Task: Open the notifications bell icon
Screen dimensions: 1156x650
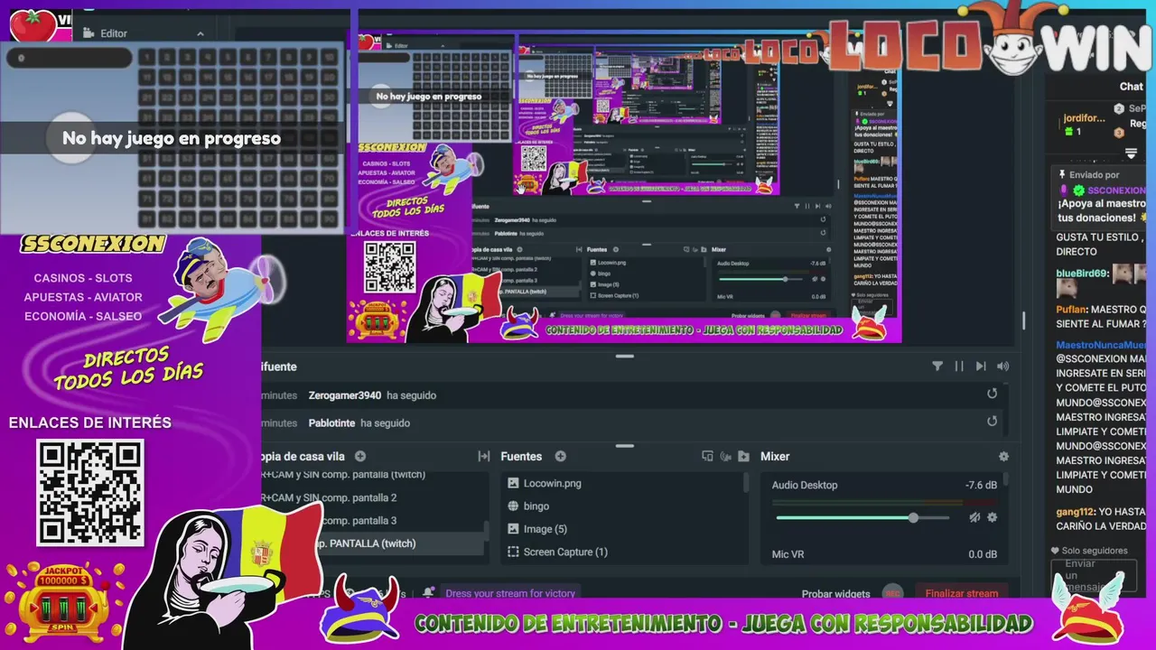Action: click(428, 593)
